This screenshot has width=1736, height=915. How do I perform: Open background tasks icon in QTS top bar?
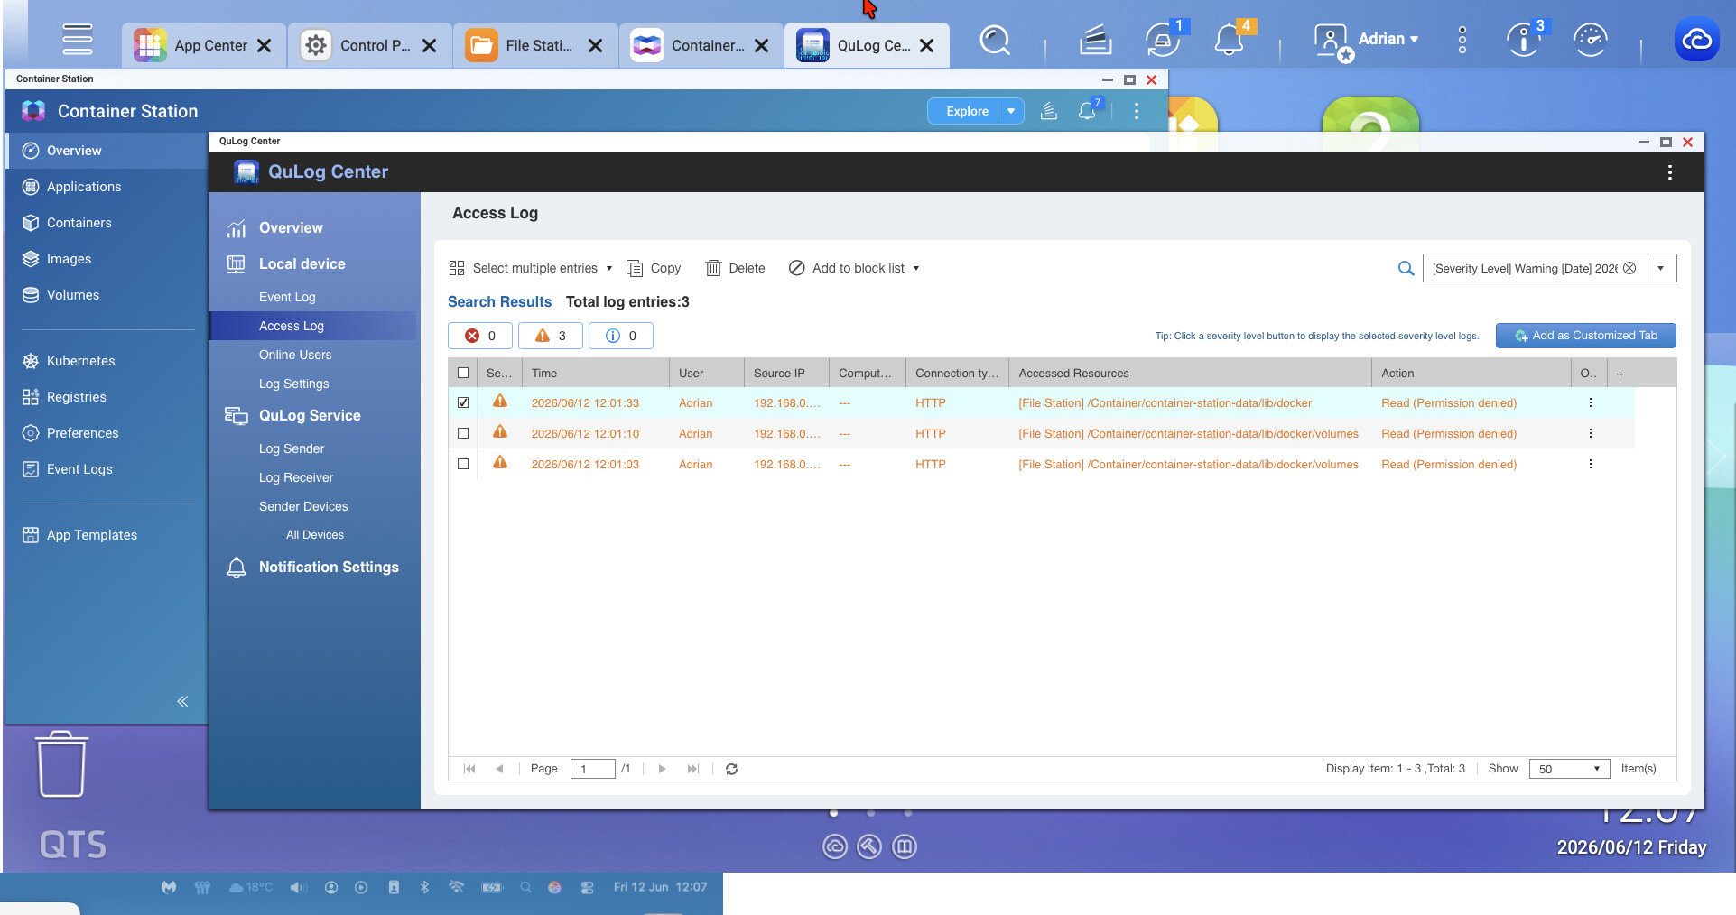pyautogui.click(x=1095, y=40)
